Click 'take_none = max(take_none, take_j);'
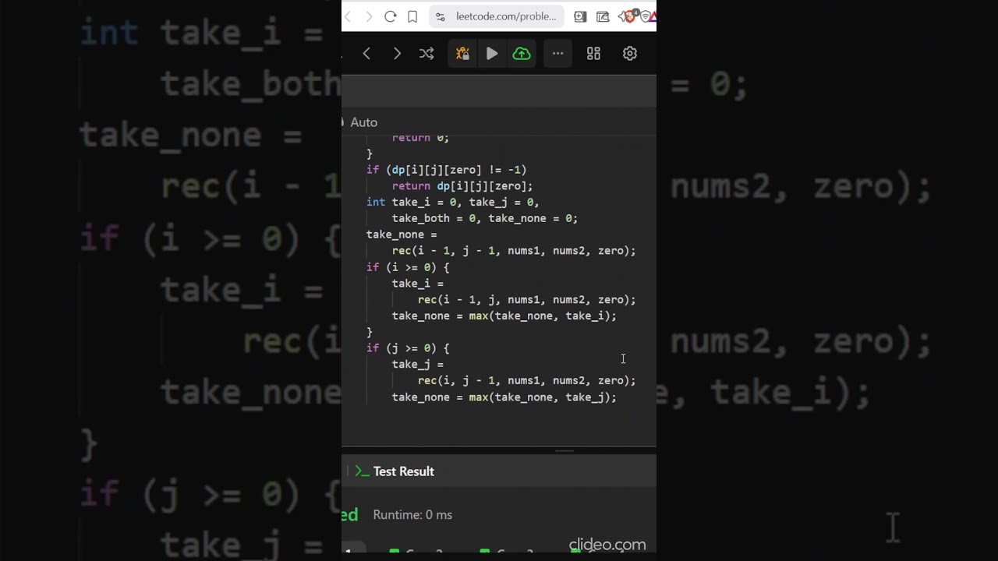The image size is (998, 561). coord(504,397)
